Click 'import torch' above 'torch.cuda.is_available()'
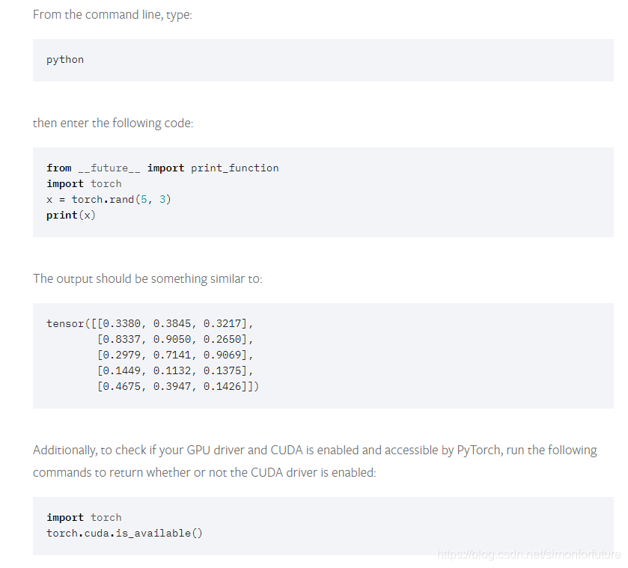The width and height of the screenshot is (628, 568). 84,517
